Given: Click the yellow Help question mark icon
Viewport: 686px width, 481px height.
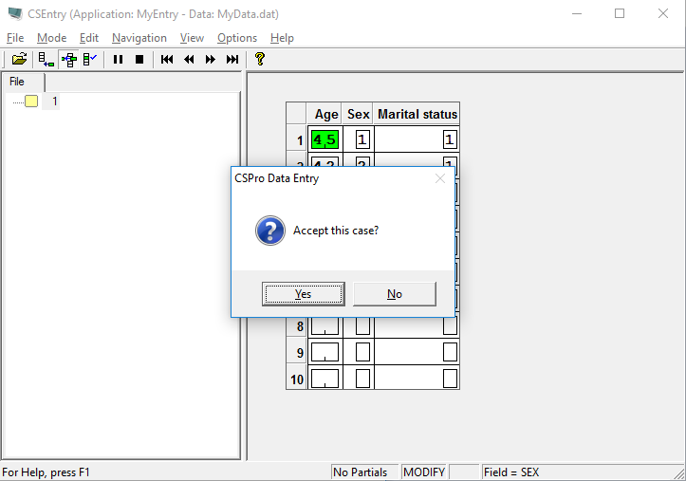Looking at the screenshot, I should coord(259,59).
